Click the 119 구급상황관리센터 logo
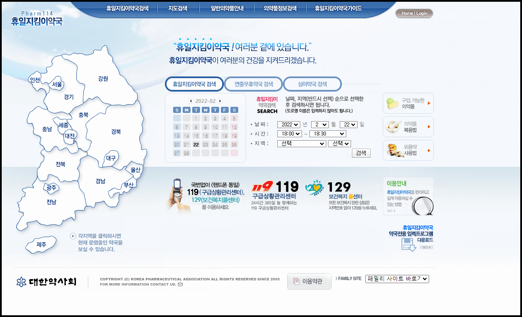The height and width of the screenshot is (317, 522). (275, 195)
